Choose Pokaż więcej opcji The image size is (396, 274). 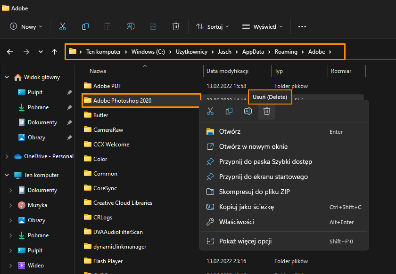(x=284, y=241)
